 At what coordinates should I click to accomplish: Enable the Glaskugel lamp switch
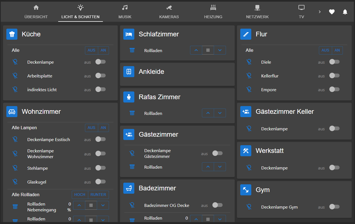pyautogui.click(x=100, y=182)
